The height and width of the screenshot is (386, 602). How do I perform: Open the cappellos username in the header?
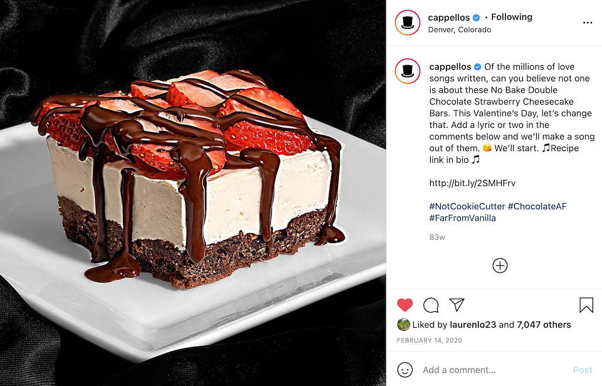click(449, 18)
